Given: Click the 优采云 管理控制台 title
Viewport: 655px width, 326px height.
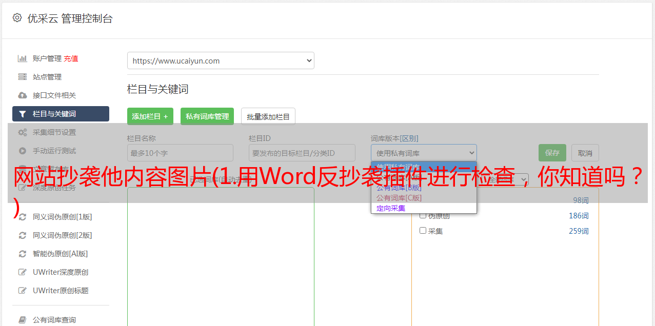Looking at the screenshot, I should (70, 18).
